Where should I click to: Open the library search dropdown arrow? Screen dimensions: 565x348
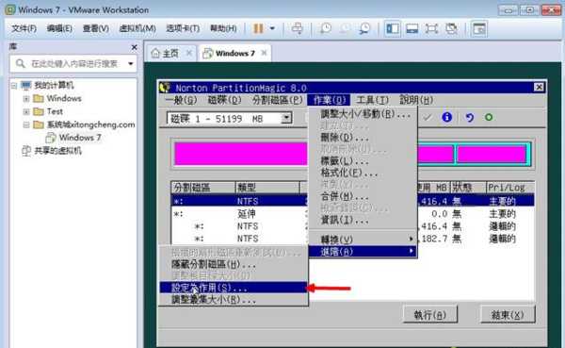point(131,64)
